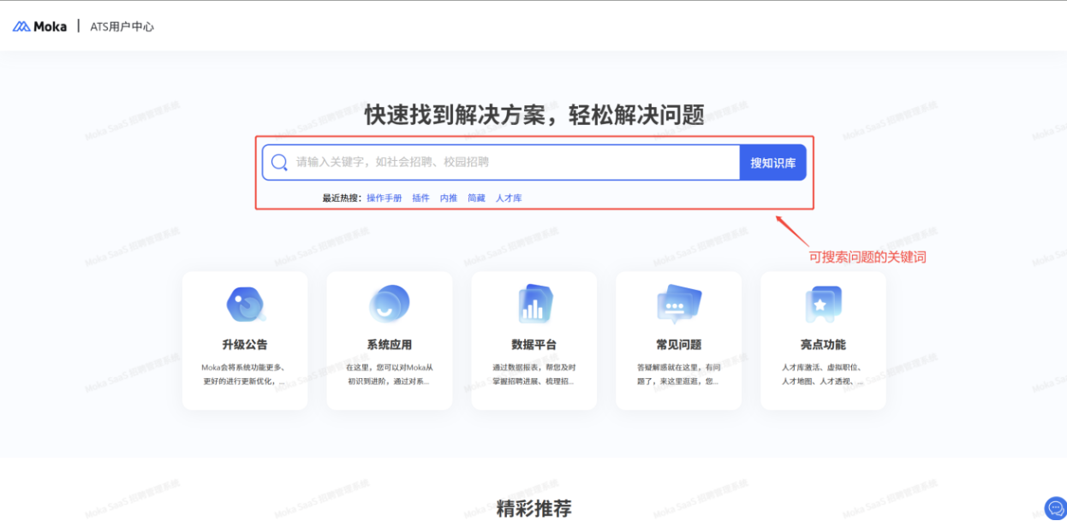The height and width of the screenshot is (521, 1067).
Task: Open the 系统应用 card title
Action: click(389, 345)
